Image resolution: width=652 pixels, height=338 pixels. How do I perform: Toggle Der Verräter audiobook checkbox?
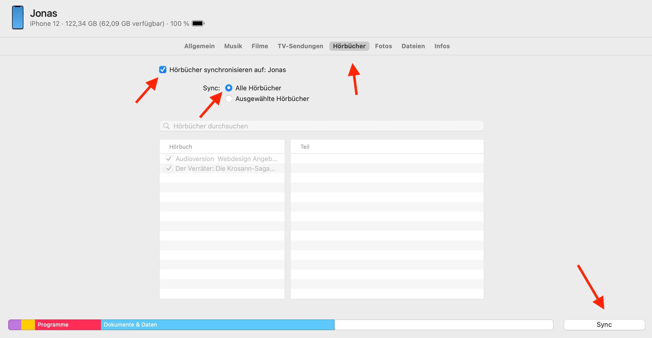pyautogui.click(x=169, y=168)
